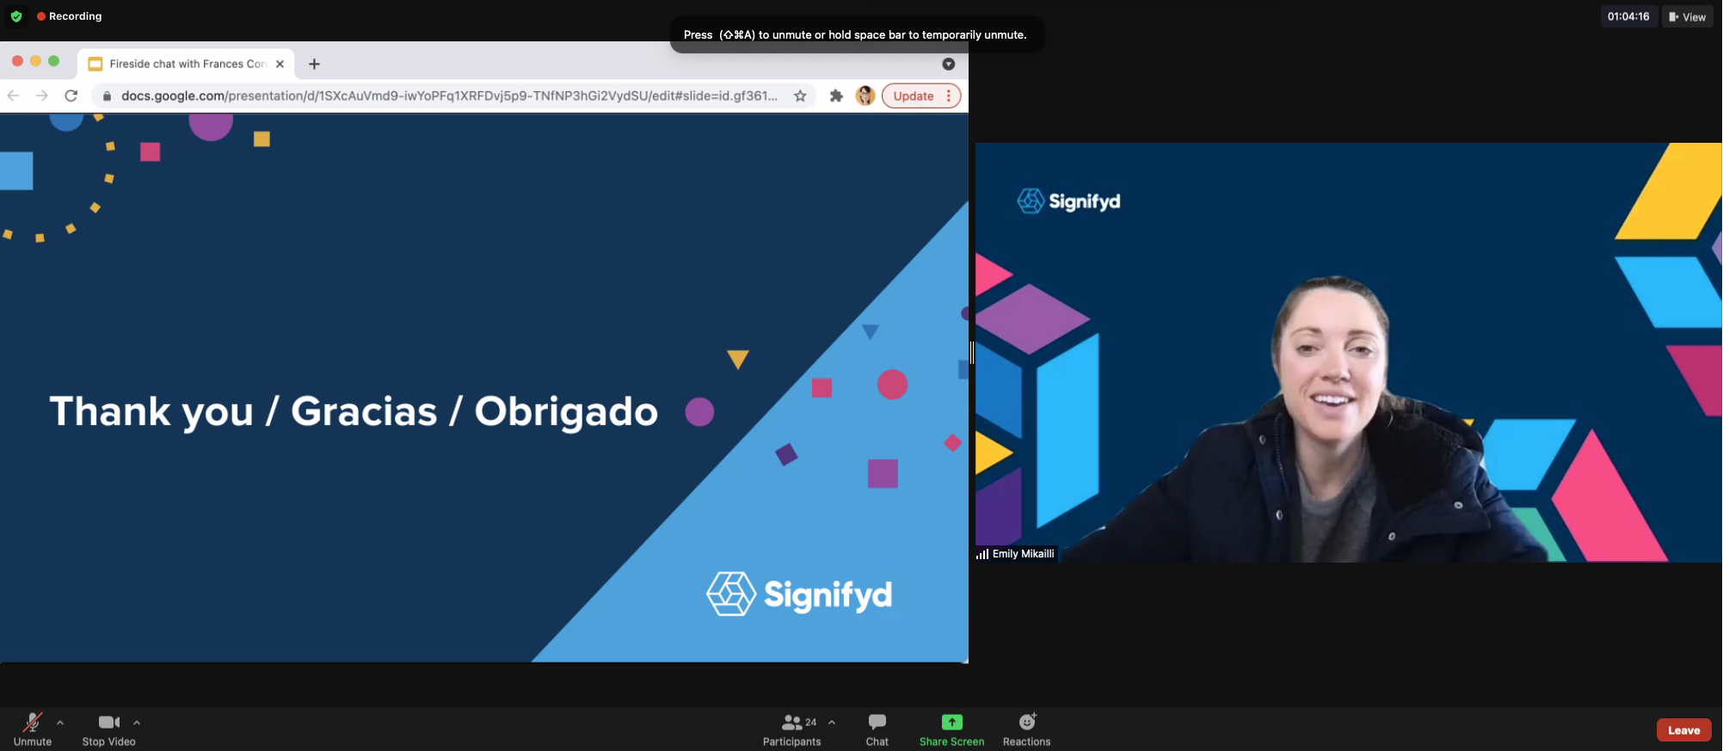Open the Chrome extensions puzzle icon
This screenshot has width=1723, height=751.
click(x=836, y=95)
